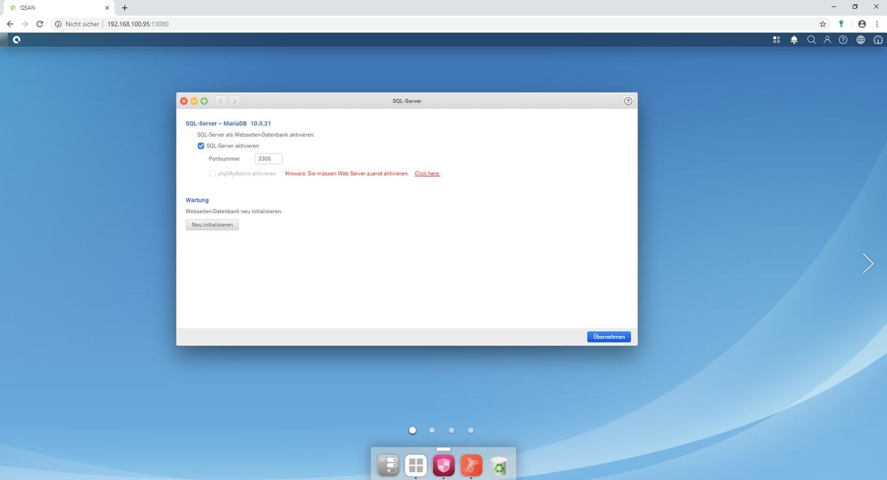Click the 'Neu initialisieren' button
The width and height of the screenshot is (887, 480).
click(x=212, y=225)
